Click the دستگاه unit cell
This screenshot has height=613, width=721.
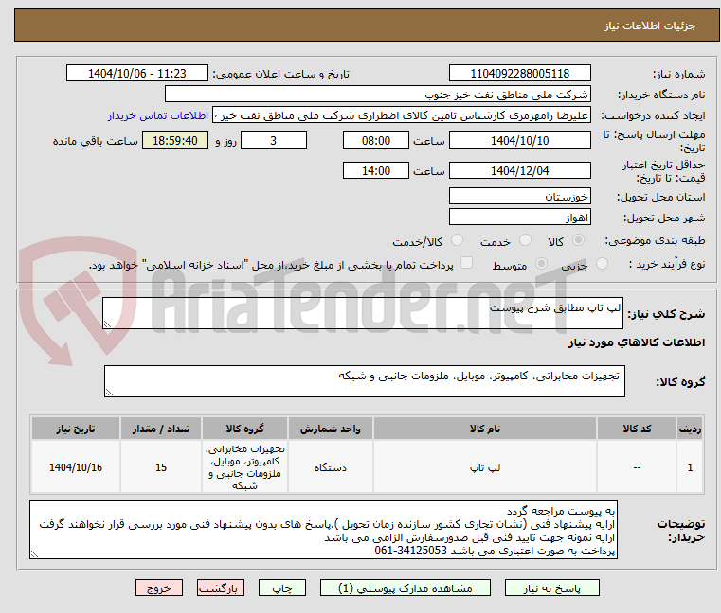point(330,467)
